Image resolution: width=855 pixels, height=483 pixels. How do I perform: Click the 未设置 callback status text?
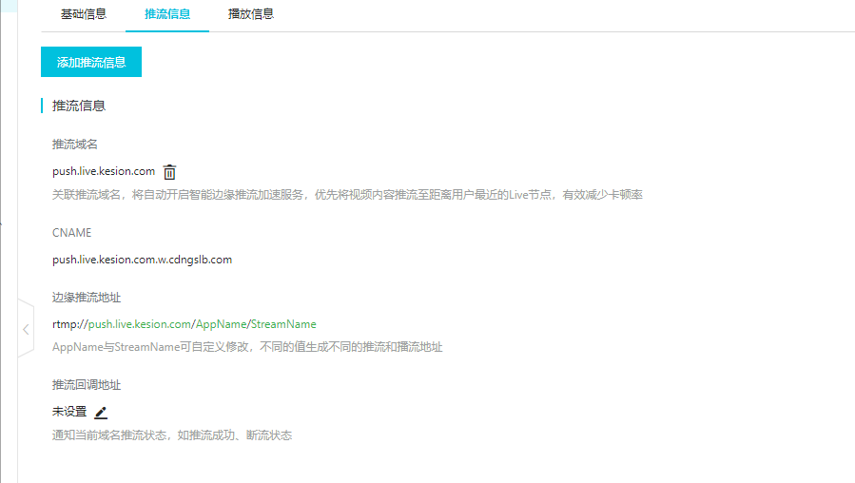69,412
